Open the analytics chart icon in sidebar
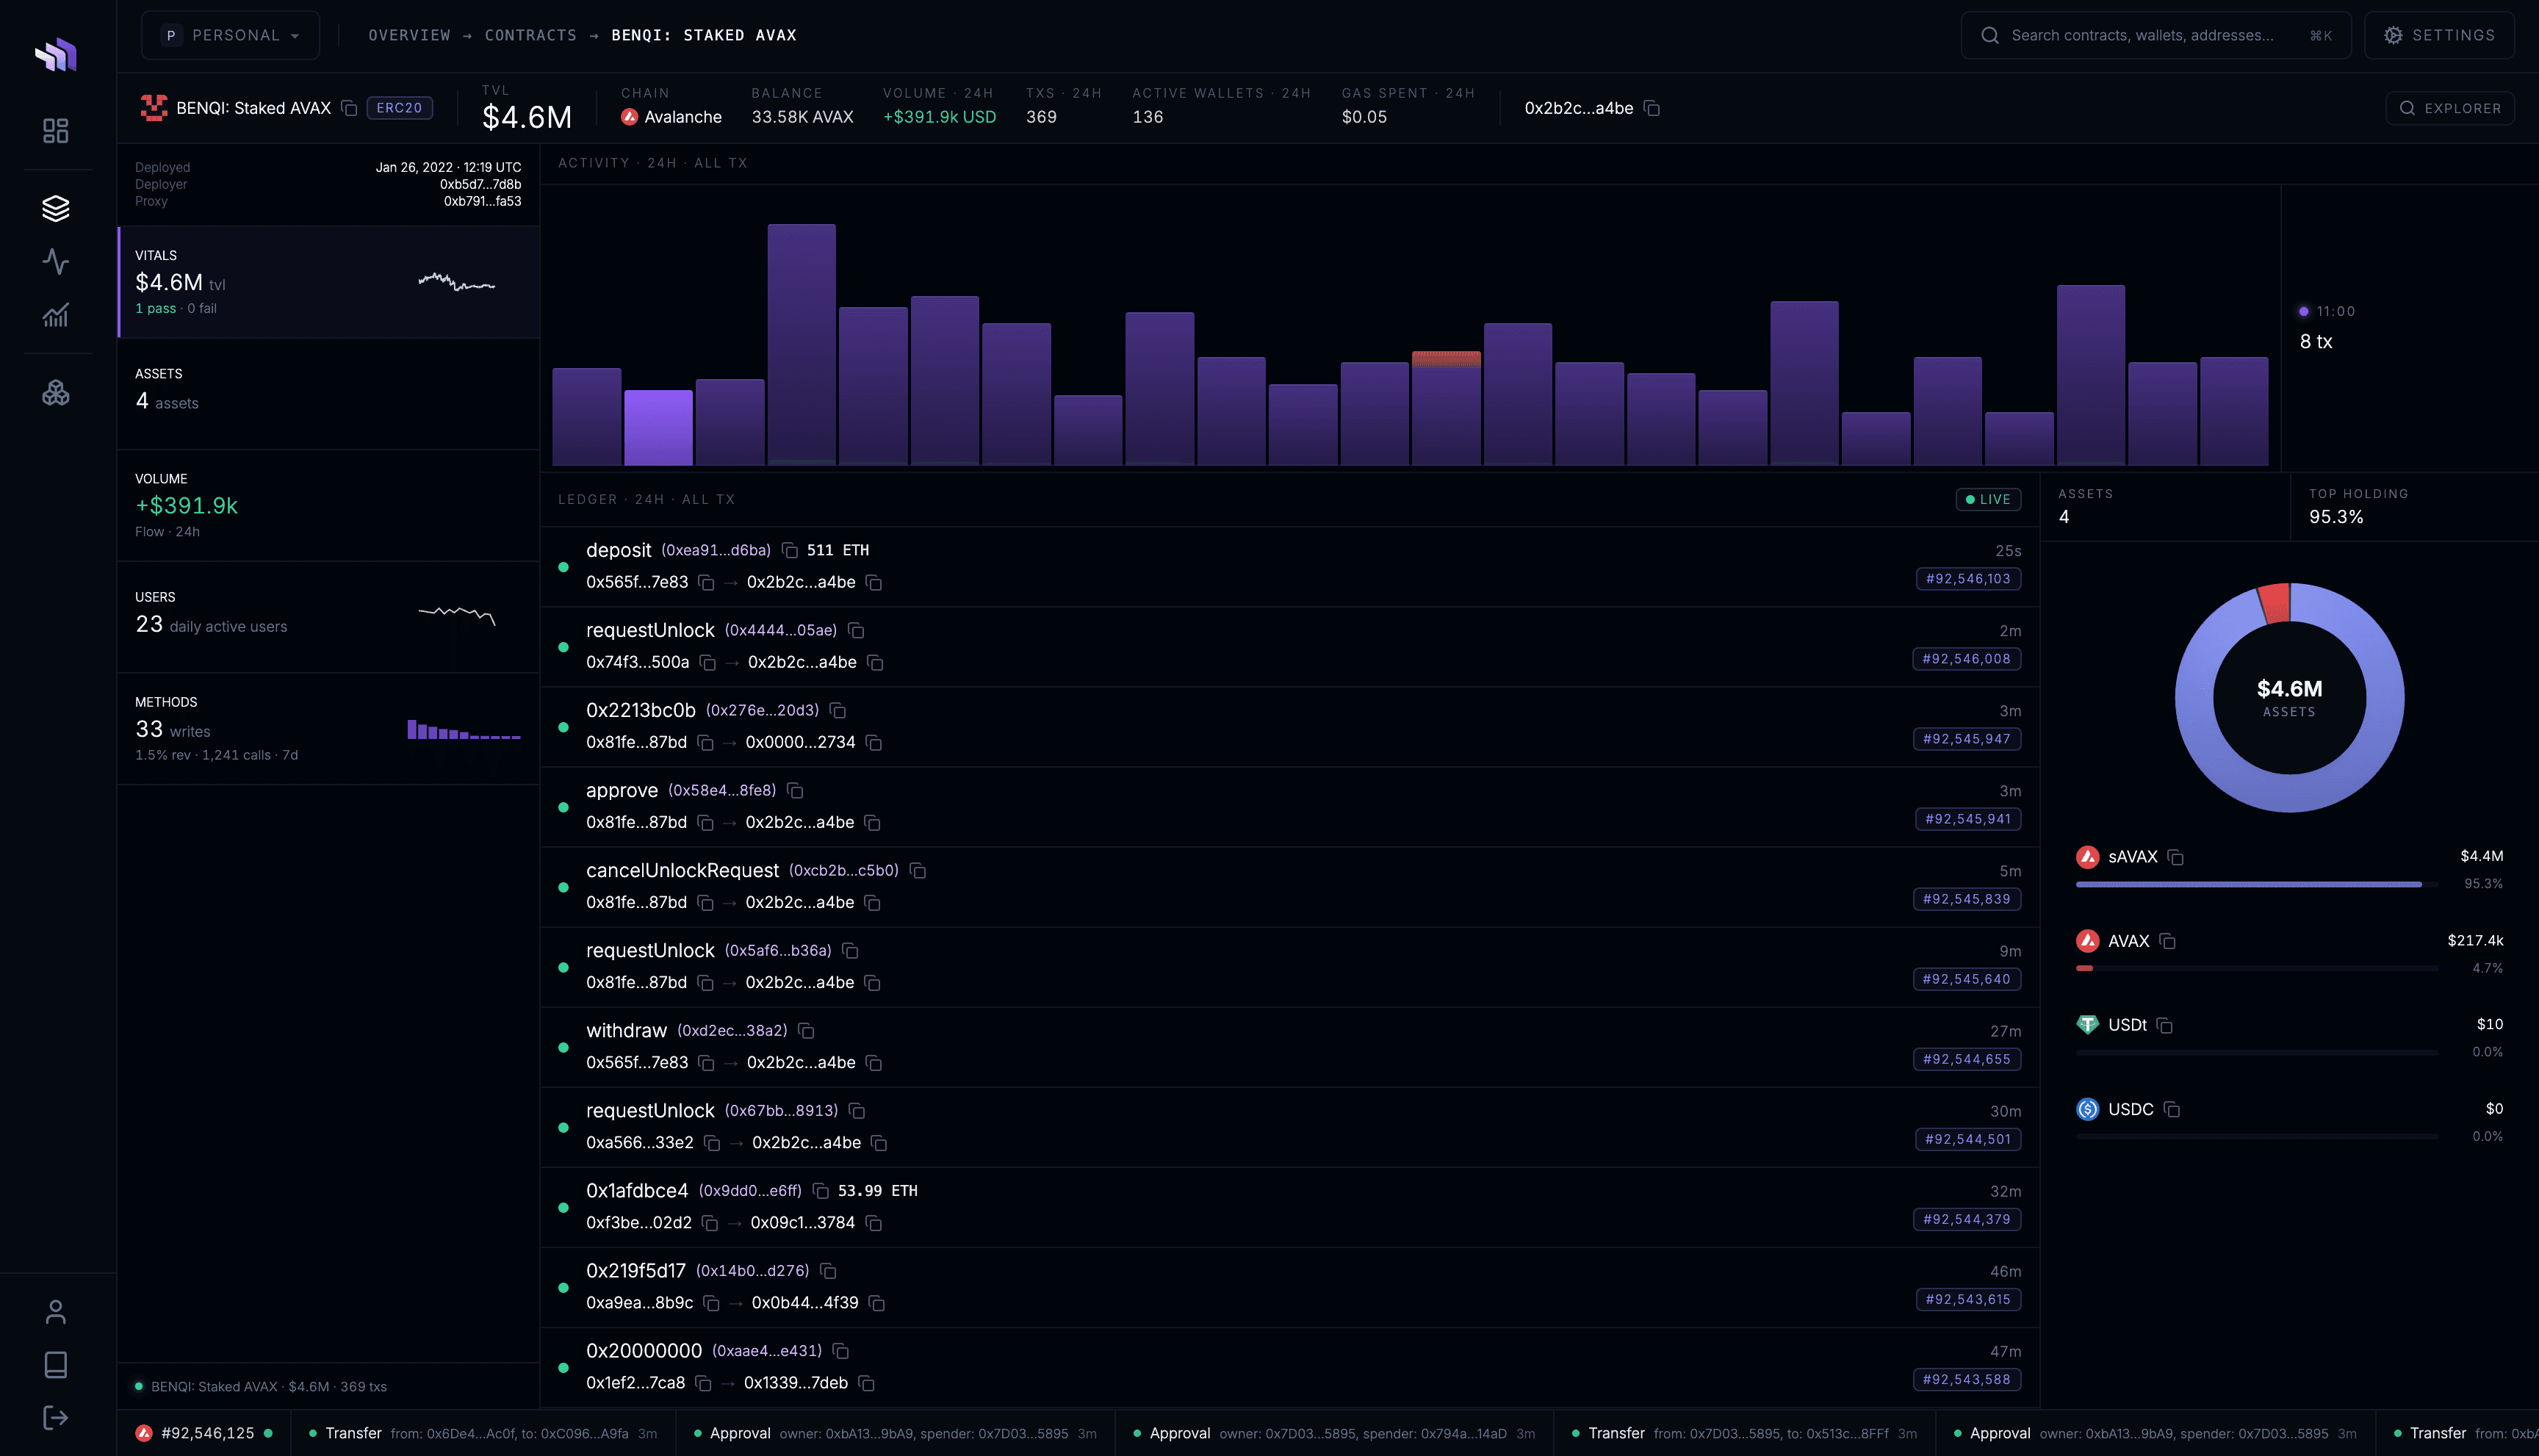 click(56, 315)
